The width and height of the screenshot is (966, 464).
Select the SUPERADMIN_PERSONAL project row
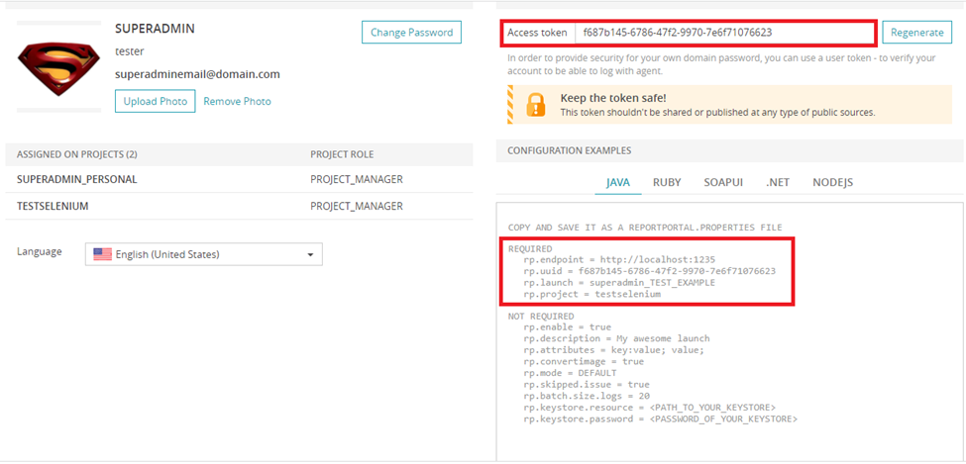coord(77,179)
